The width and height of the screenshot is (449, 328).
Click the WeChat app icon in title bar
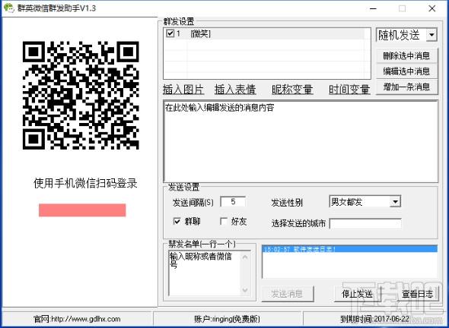pos(9,8)
